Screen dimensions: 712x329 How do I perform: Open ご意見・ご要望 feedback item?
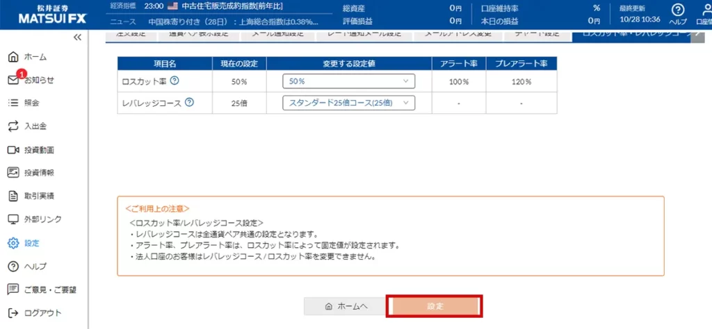pos(42,289)
